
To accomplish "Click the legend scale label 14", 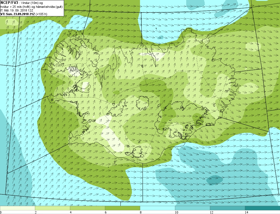I will (x=246, y=212).
